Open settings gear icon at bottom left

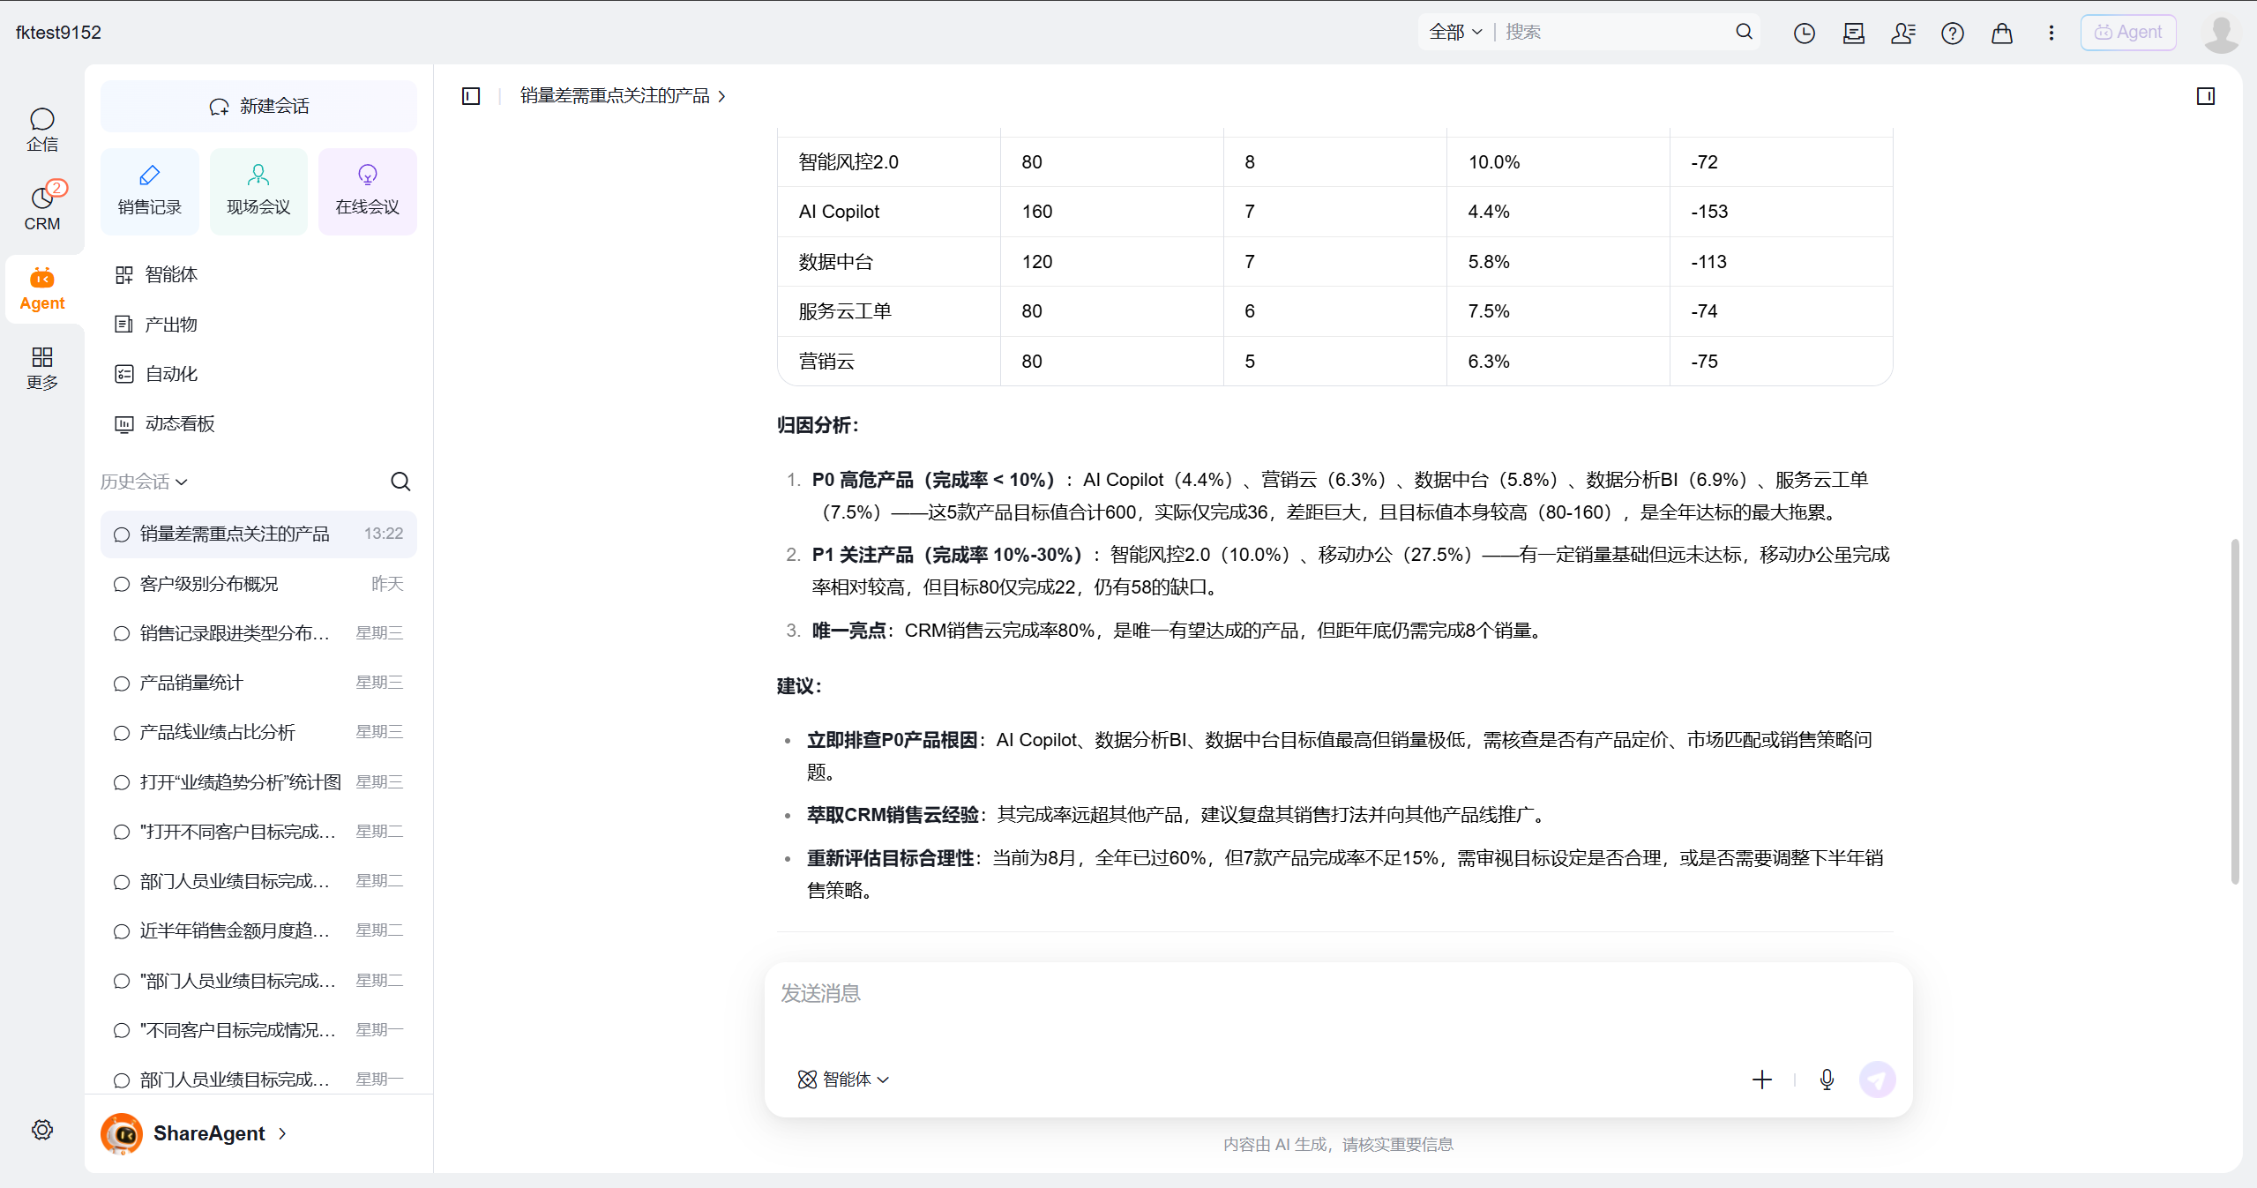pos(41,1130)
